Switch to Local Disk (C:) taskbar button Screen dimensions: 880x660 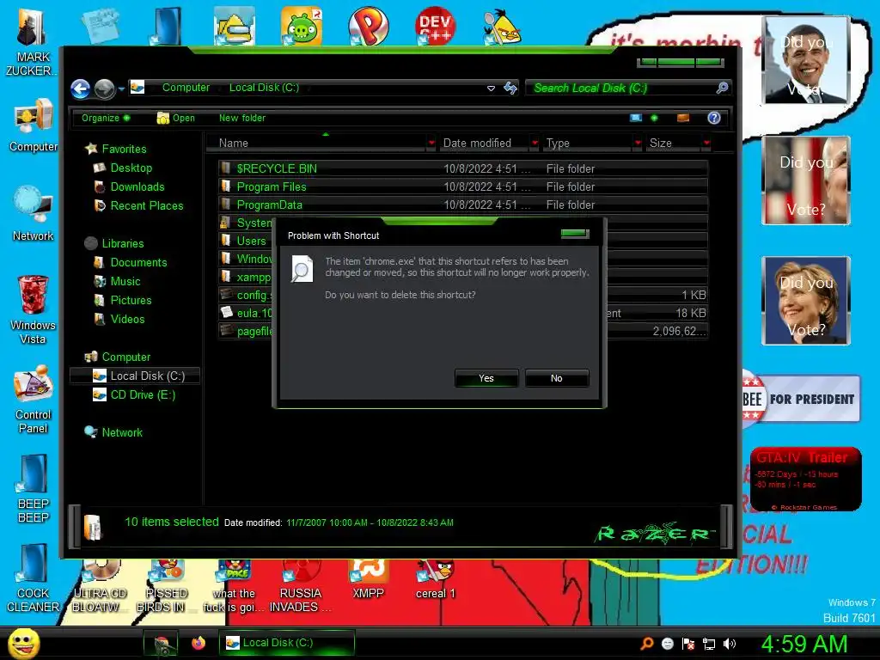287,643
